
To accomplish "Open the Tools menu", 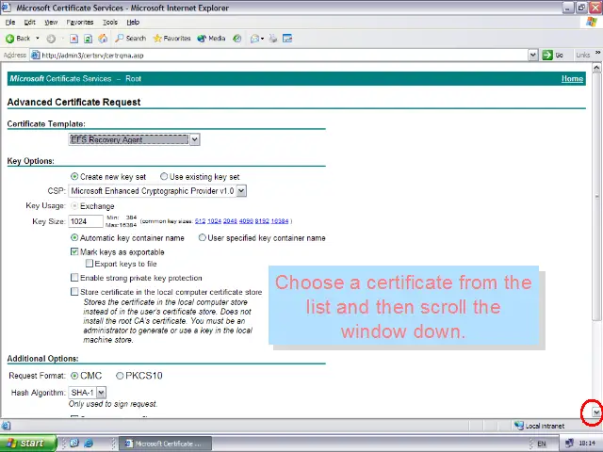I will pyautogui.click(x=110, y=23).
